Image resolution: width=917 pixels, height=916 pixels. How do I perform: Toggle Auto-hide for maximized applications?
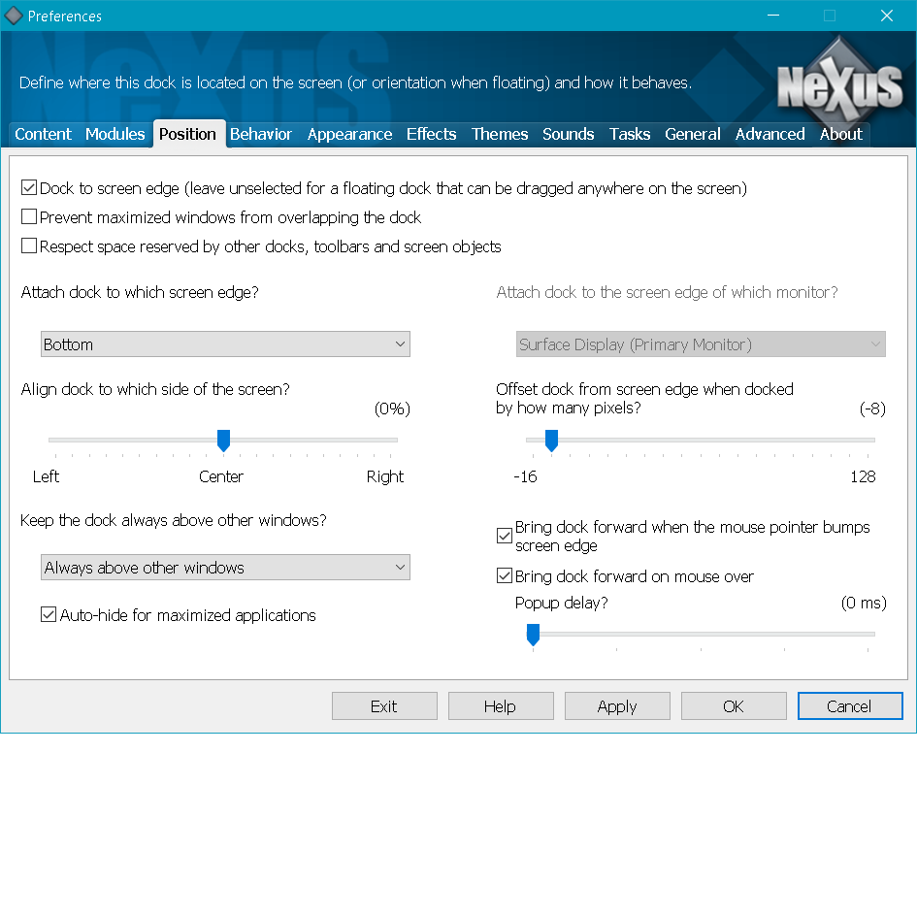[49, 615]
